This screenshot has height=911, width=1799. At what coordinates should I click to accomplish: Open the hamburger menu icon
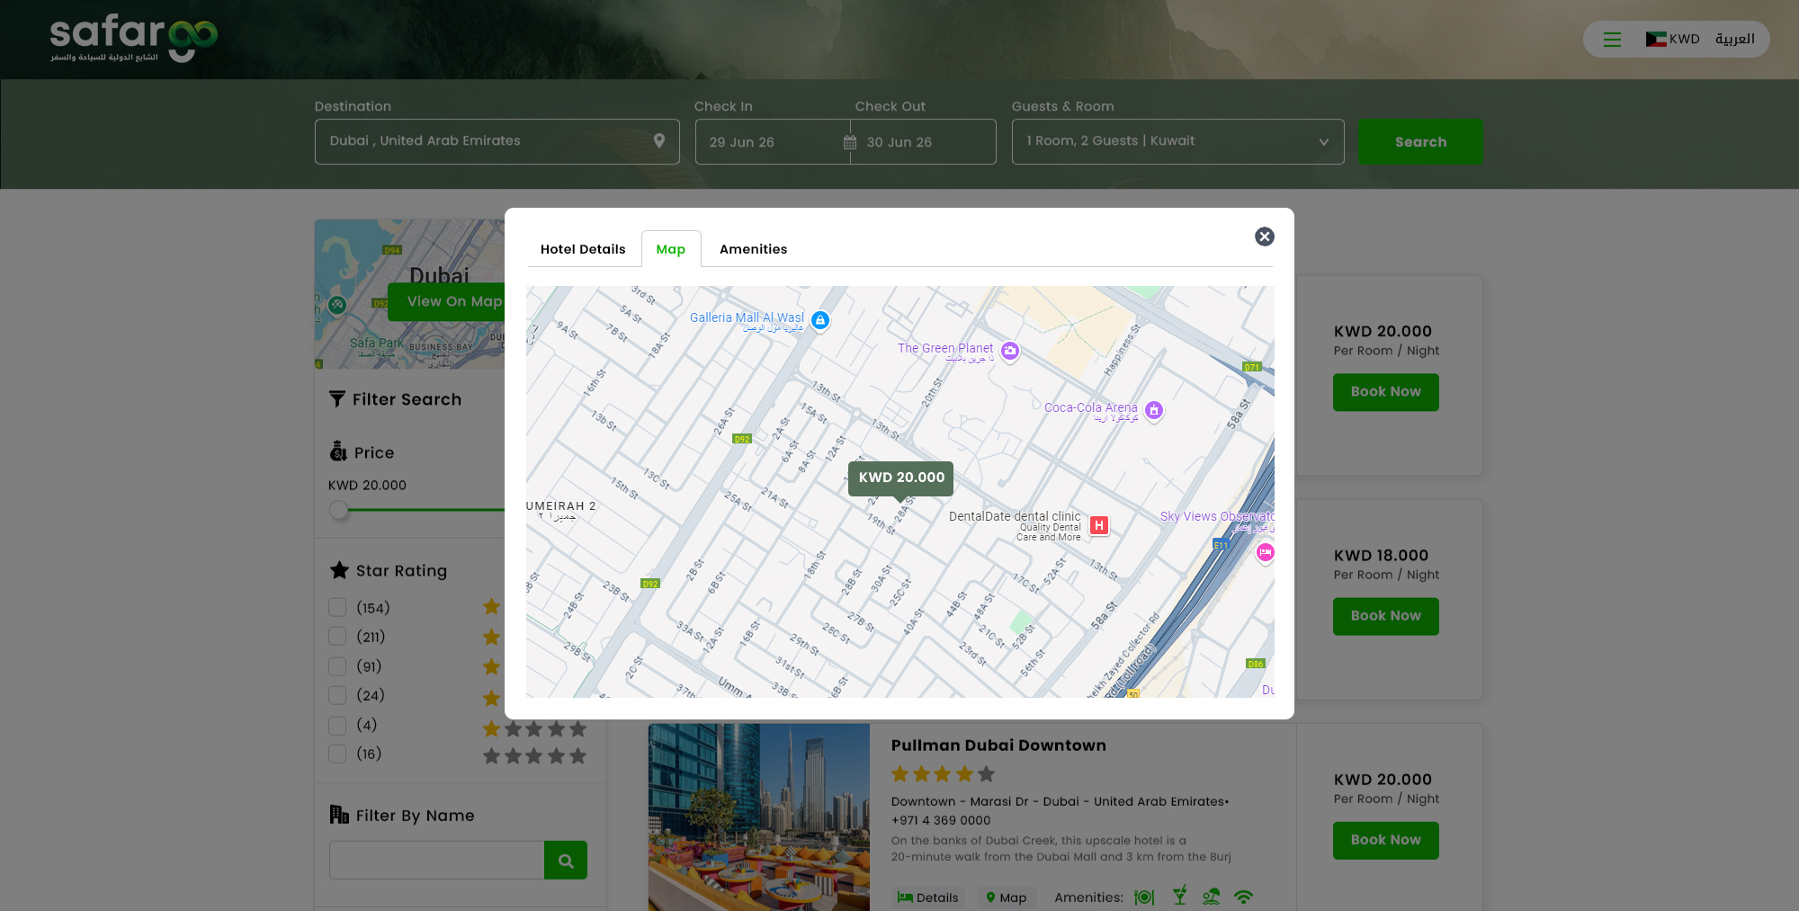pos(1612,40)
